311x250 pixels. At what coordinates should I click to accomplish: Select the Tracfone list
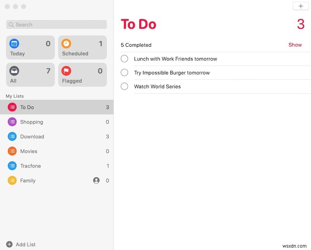[57, 166]
